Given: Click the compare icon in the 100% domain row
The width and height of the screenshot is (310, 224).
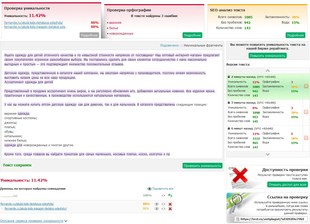Looking at the screenshot, I should click(163, 196).
